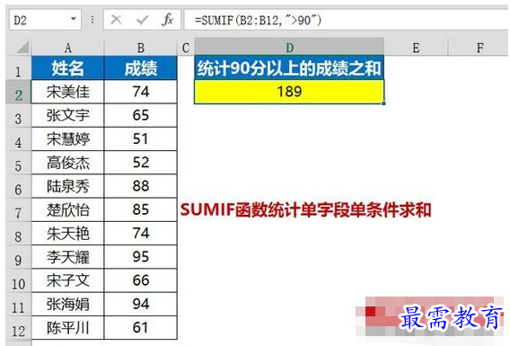Screen dimensions: 510x346
Task: Click the cell containing 楚欣怡
Action: click(67, 210)
